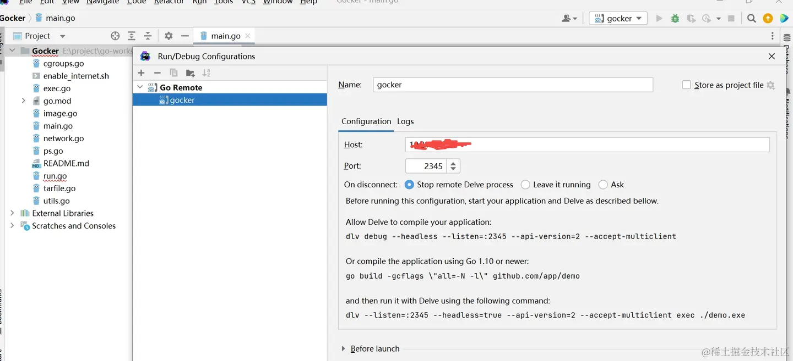The height and width of the screenshot is (361, 793).
Task: Remove configuration with the minus icon
Action: coord(157,73)
